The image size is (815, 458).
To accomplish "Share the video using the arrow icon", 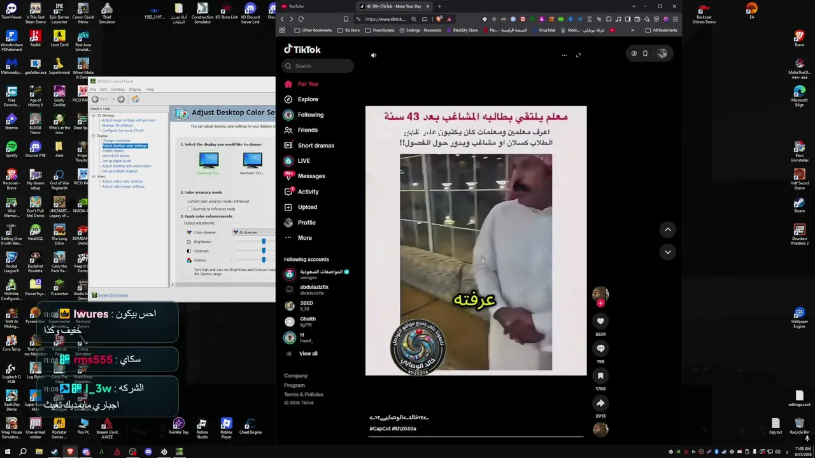I will 600,403.
